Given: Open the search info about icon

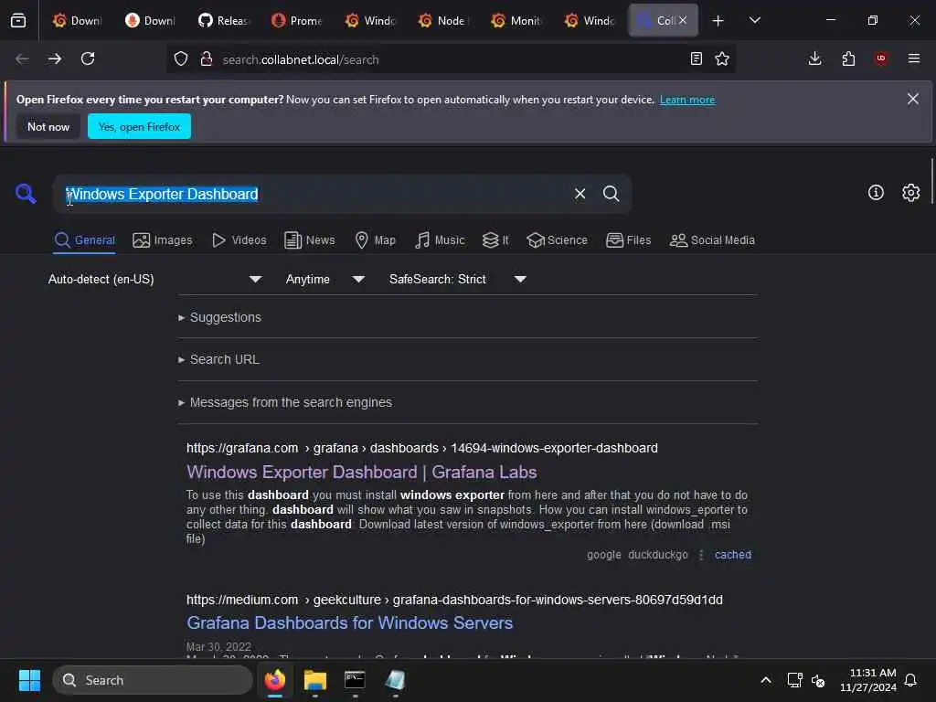Looking at the screenshot, I should tap(876, 193).
